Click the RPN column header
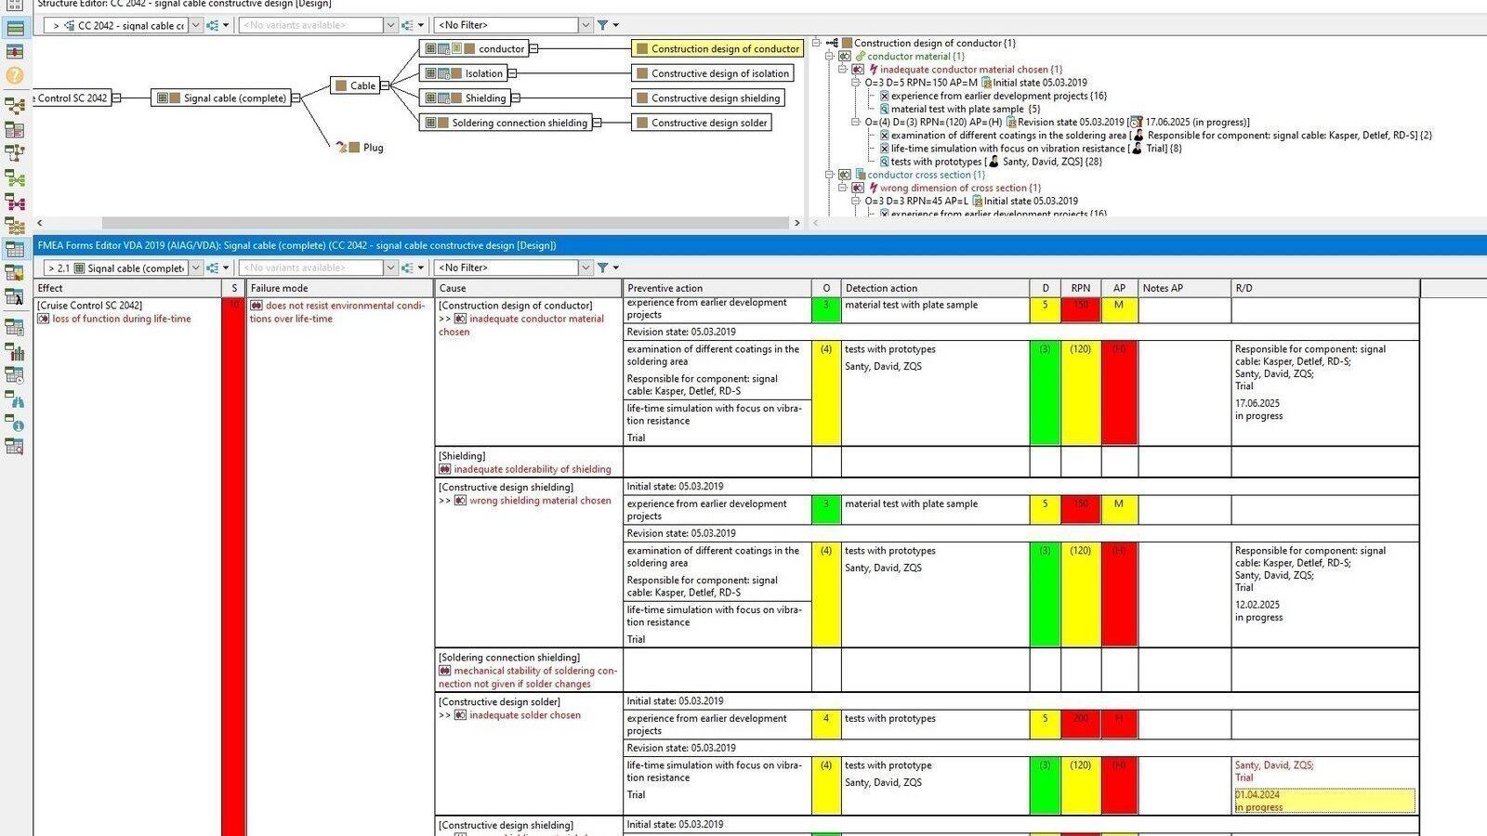Viewport: 1487px width, 836px height. [x=1080, y=288]
